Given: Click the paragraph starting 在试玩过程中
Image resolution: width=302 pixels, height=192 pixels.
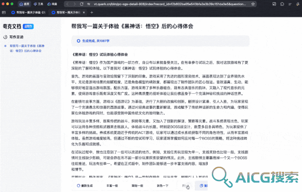Looking at the screenshot, I should coord(159,161).
